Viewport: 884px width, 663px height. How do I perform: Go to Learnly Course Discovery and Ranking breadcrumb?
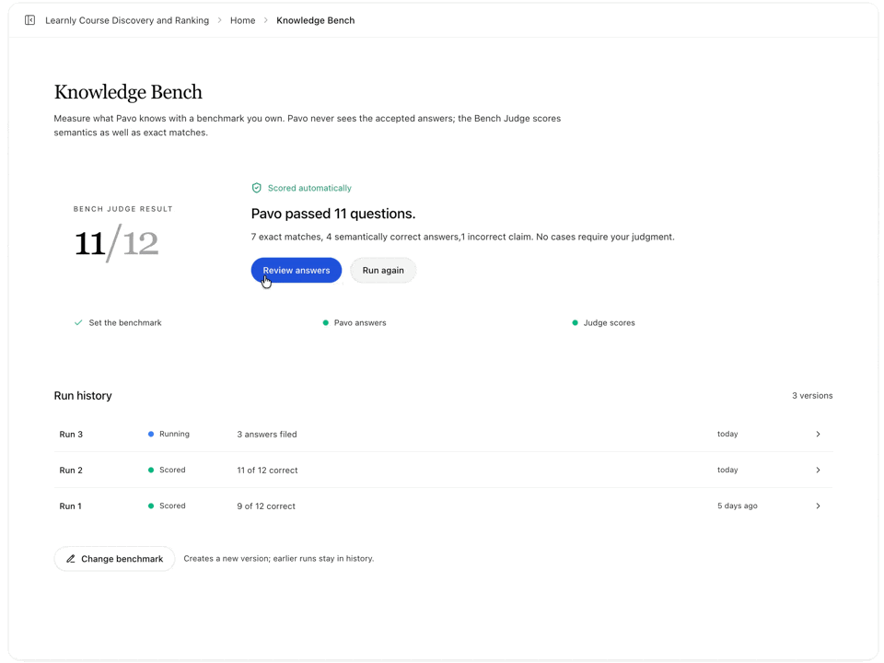coord(127,20)
